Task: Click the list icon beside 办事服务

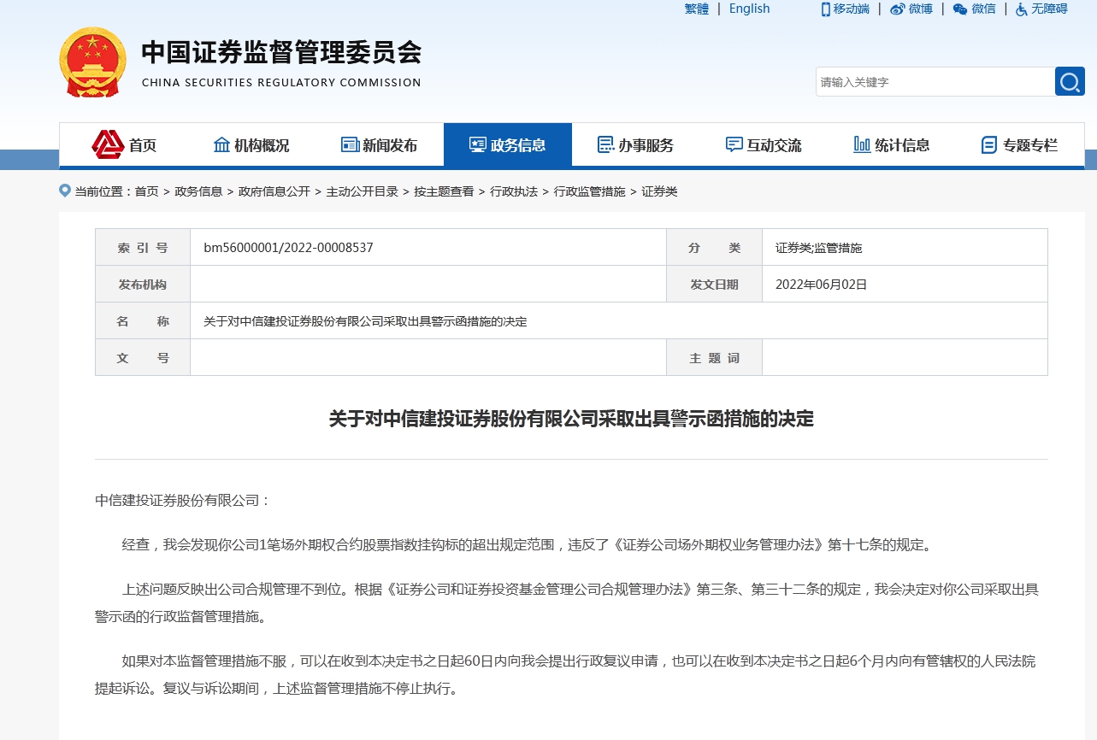Action: click(605, 144)
